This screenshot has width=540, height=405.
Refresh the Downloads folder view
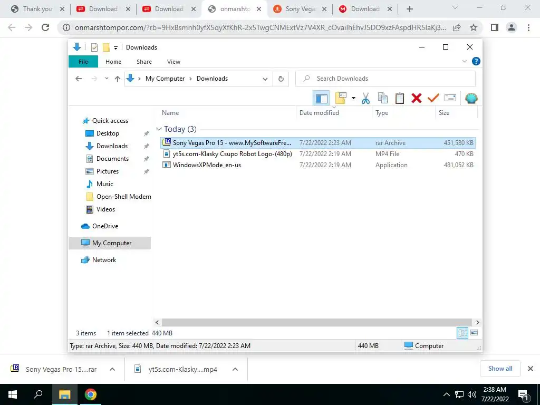[281, 79]
